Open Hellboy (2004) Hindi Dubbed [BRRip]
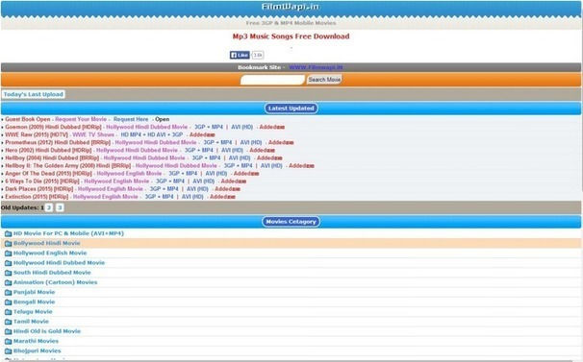The height and width of the screenshot is (362, 583). [52, 158]
